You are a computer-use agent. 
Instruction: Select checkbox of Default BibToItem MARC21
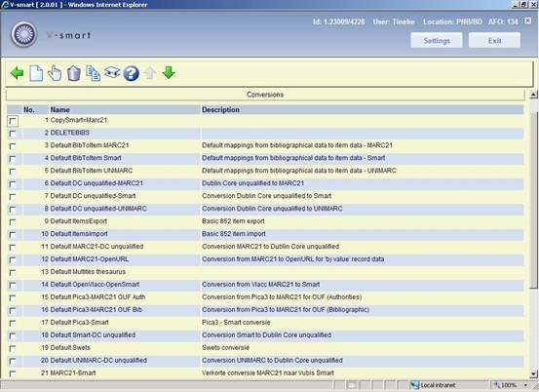tap(13, 146)
